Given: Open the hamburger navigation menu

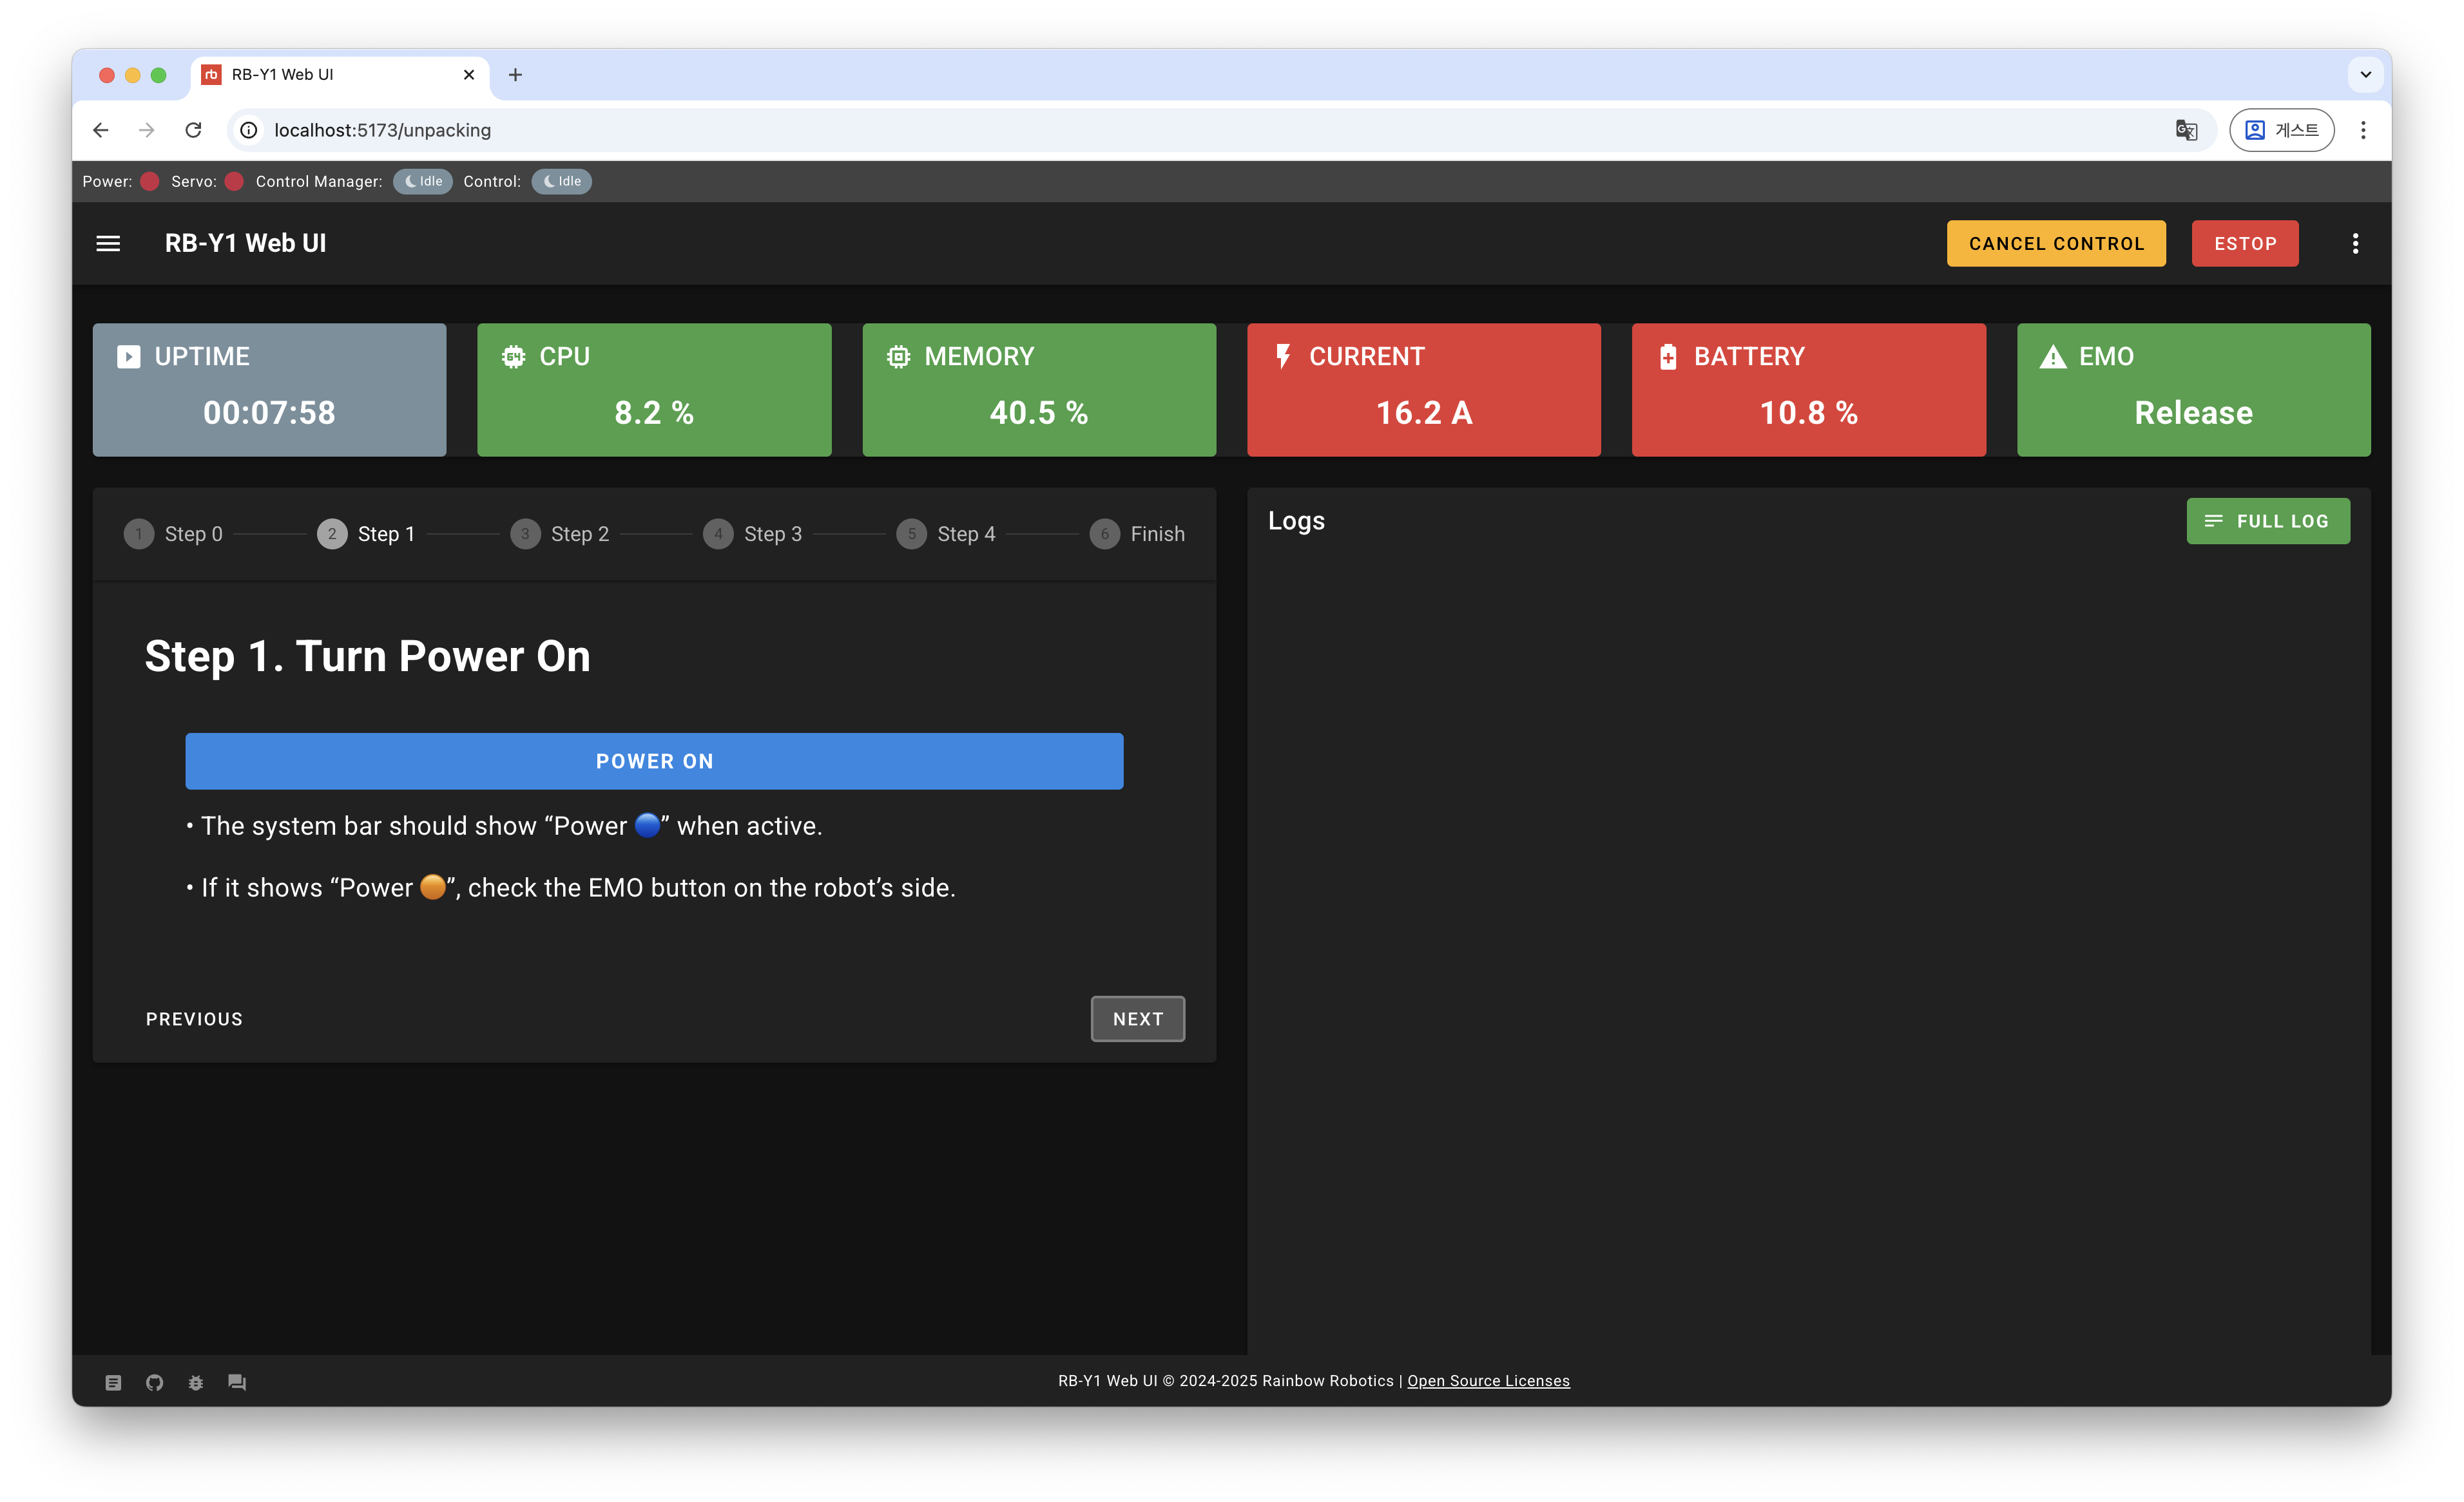Looking at the screenshot, I should click(108, 244).
